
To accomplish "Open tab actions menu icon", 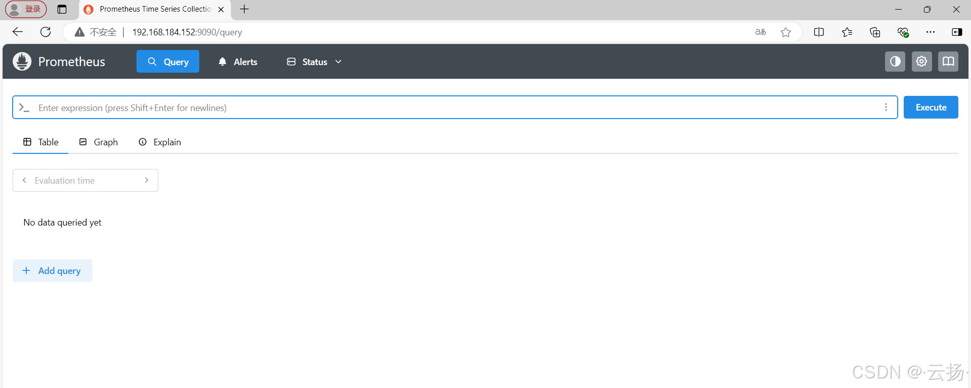I will click(x=62, y=9).
